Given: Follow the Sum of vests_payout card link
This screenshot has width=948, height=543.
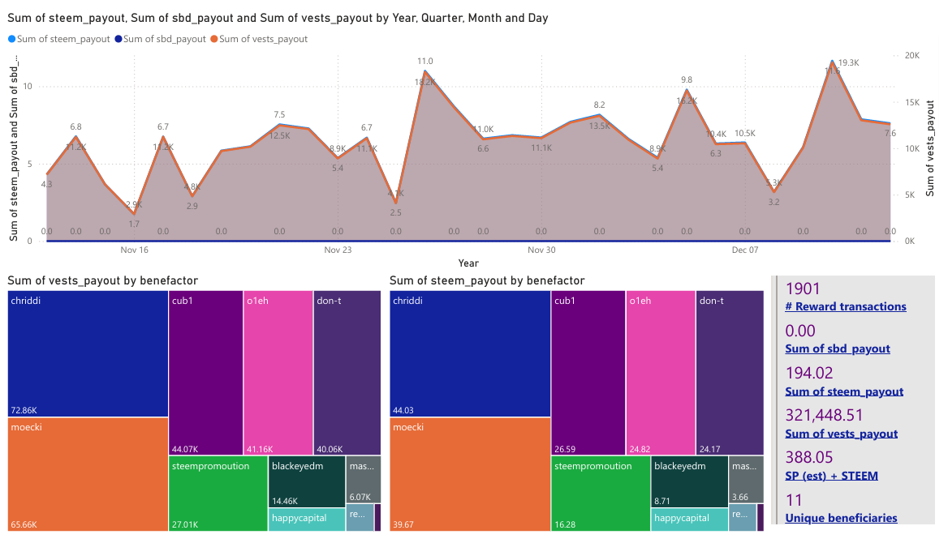Looking at the screenshot, I should (x=841, y=434).
